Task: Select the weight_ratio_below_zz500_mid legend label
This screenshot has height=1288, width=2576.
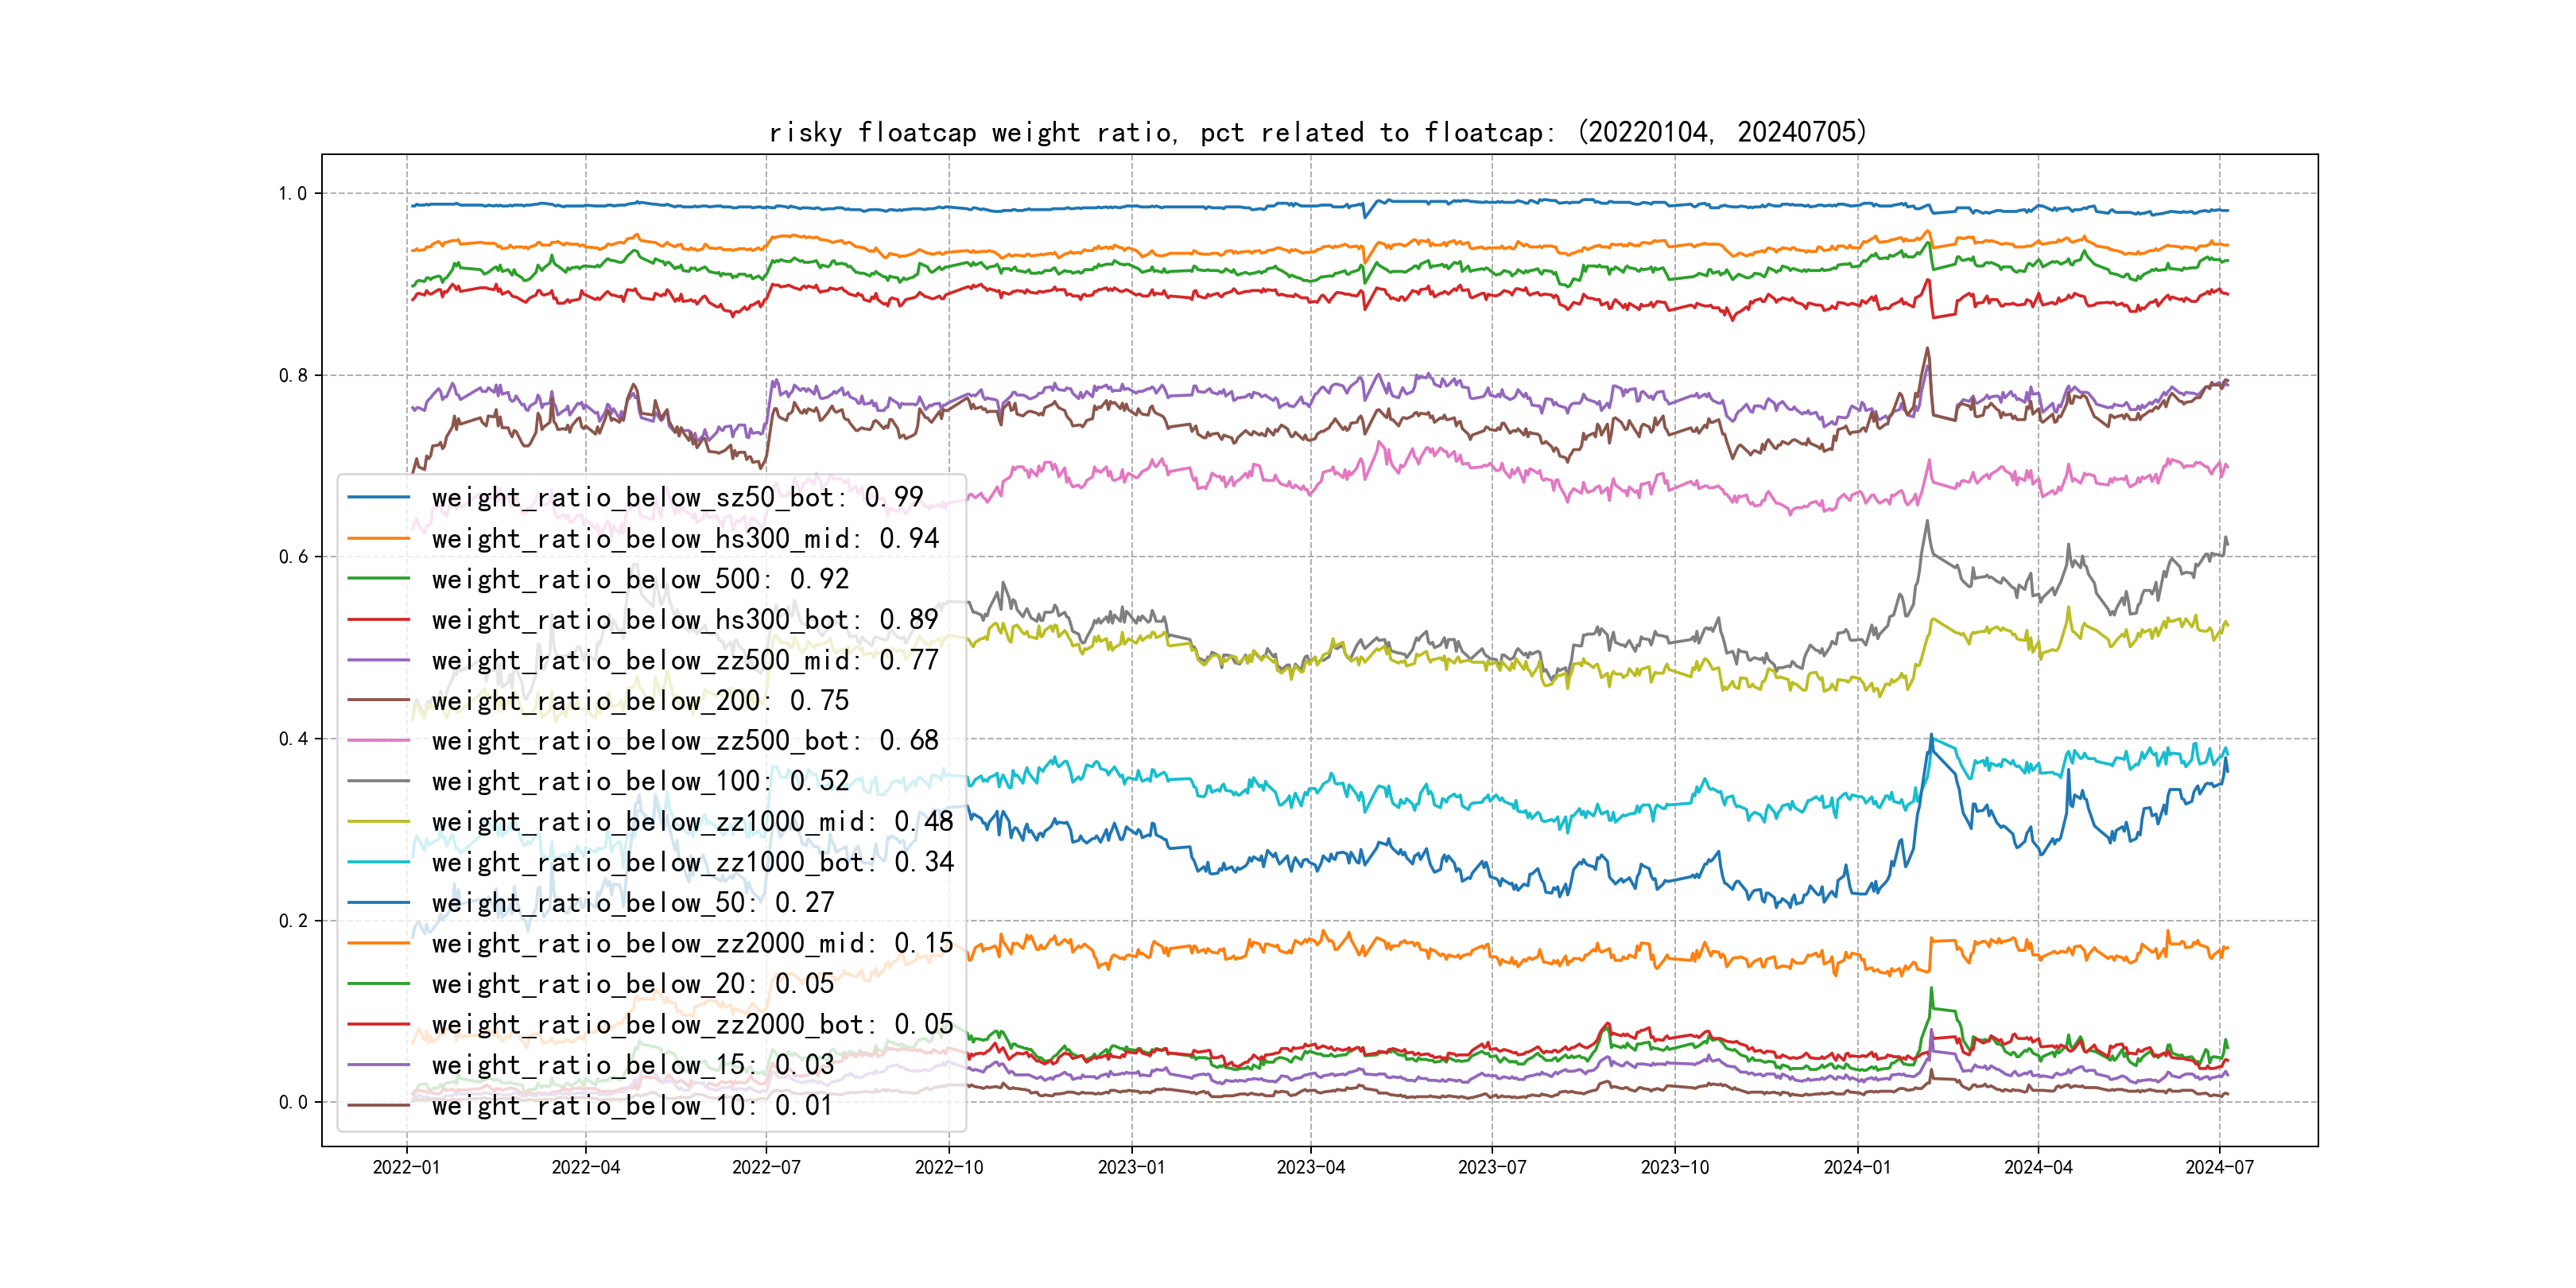Action: pyautogui.click(x=685, y=660)
